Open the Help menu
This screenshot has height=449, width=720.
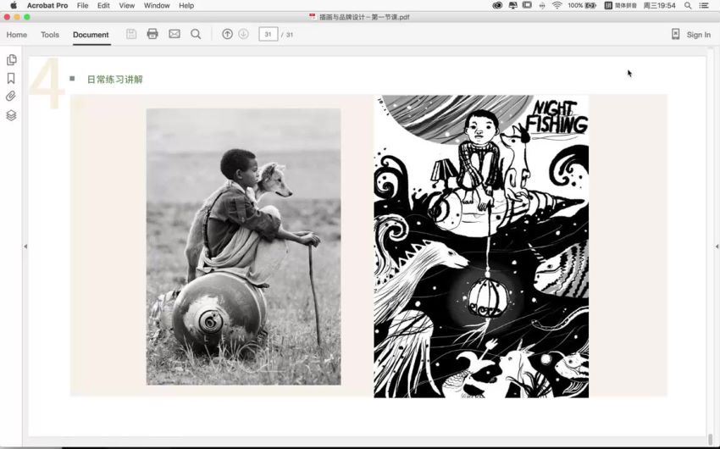pyautogui.click(x=186, y=6)
